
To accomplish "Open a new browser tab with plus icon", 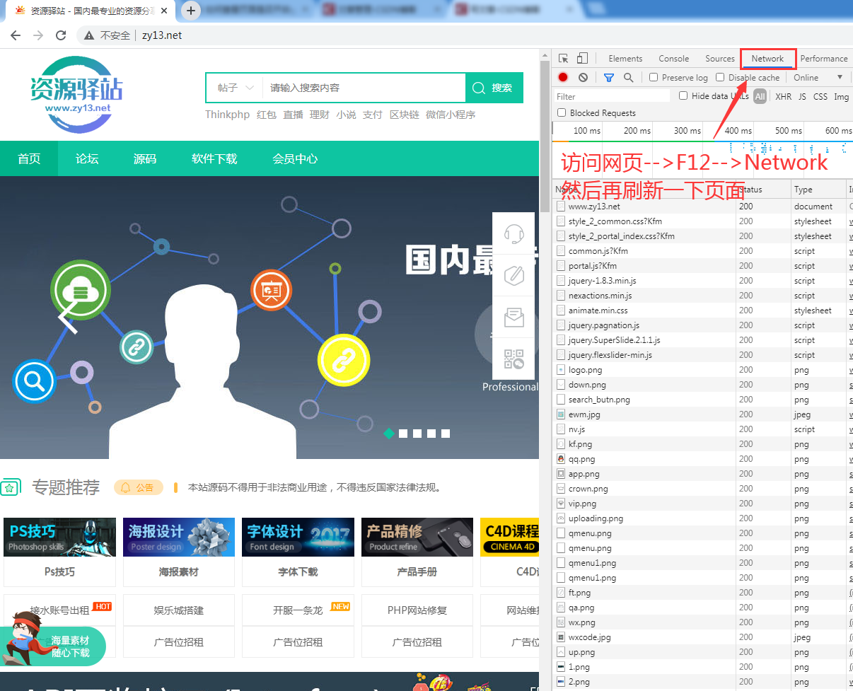I will pos(190,11).
